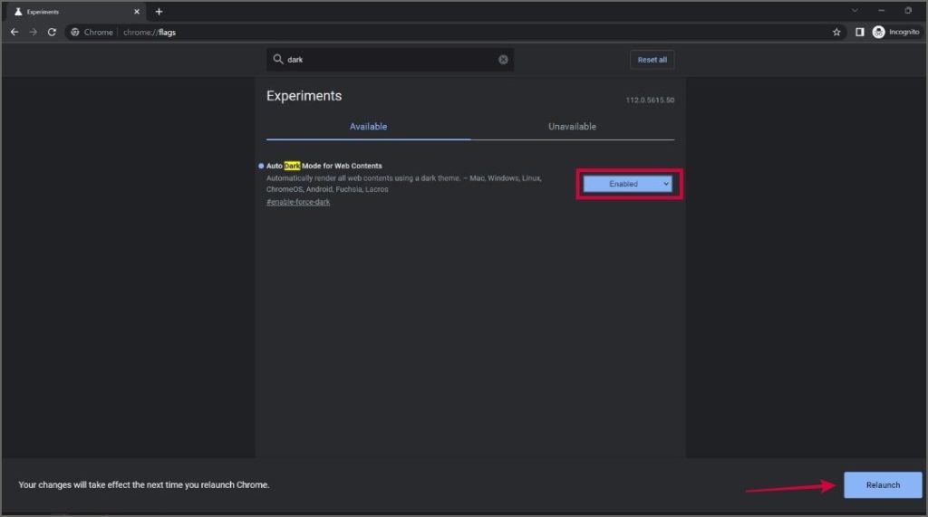Open the side panel icon
The height and width of the screenshot is (517, 928).
click(x=859, y=32)
